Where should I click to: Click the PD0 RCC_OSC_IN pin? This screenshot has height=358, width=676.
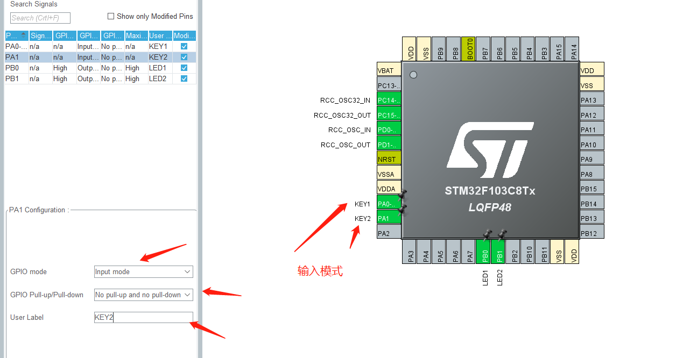coord(389,130)
